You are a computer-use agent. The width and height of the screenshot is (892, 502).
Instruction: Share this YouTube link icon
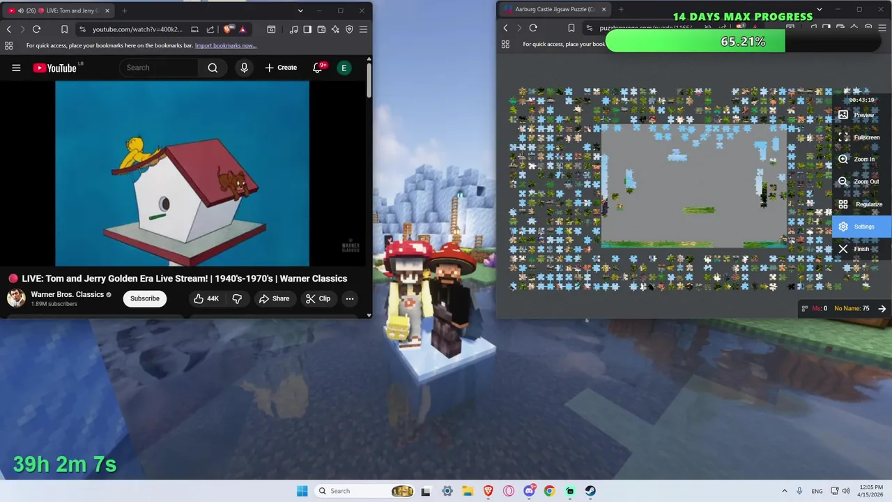[210, 29]
